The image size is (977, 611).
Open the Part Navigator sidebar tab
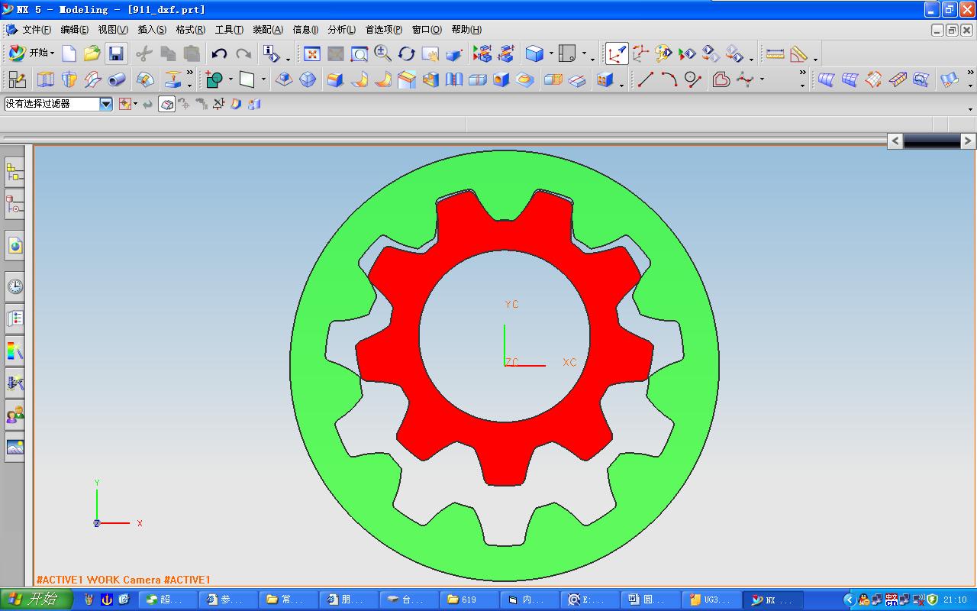pyautogui.click(x=15, y=205)
